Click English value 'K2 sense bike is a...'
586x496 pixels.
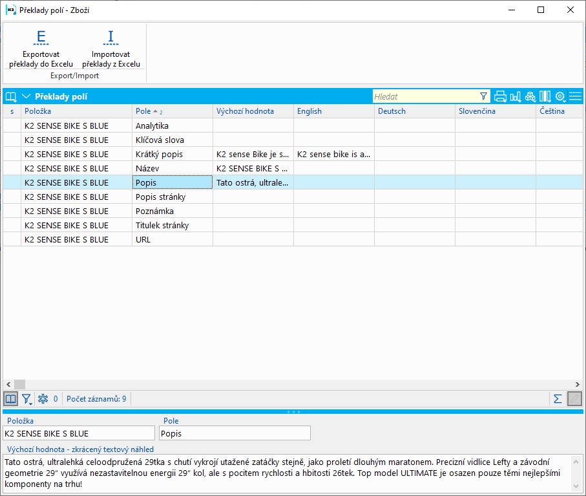pos(334,154)
